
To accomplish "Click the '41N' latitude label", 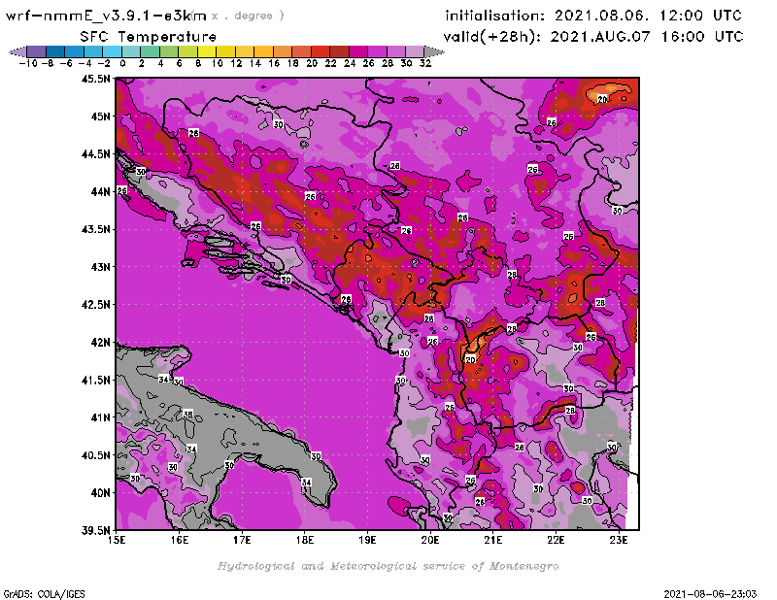I will coord(101,417).
